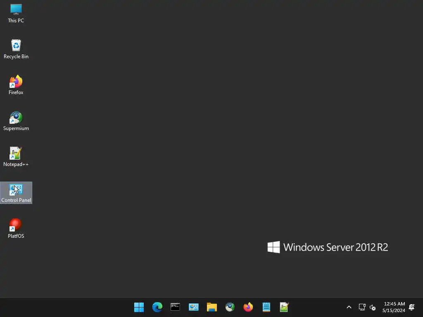Launch Supermium from the taskbar
Image resolution: width=423 pixels, height=317 pixels.
coord(230,307)
